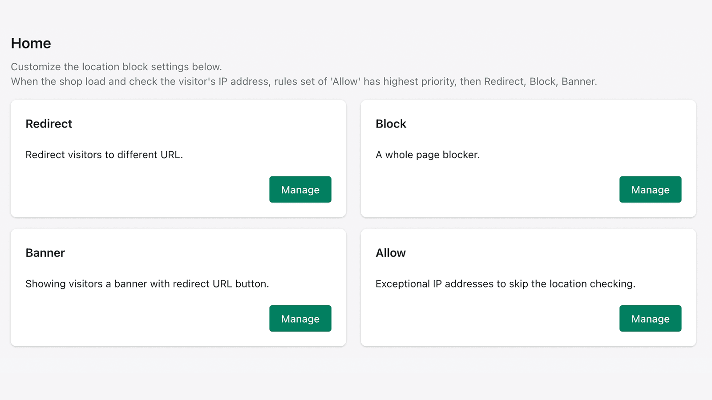Viewport: 712px width, 400px height.
Task: Click the Home page title
Action: (31, 43)
